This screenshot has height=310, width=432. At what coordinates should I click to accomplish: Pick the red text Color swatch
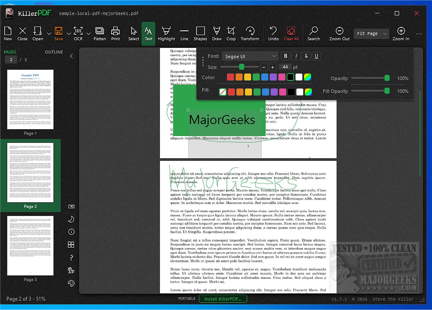[231, 77]
